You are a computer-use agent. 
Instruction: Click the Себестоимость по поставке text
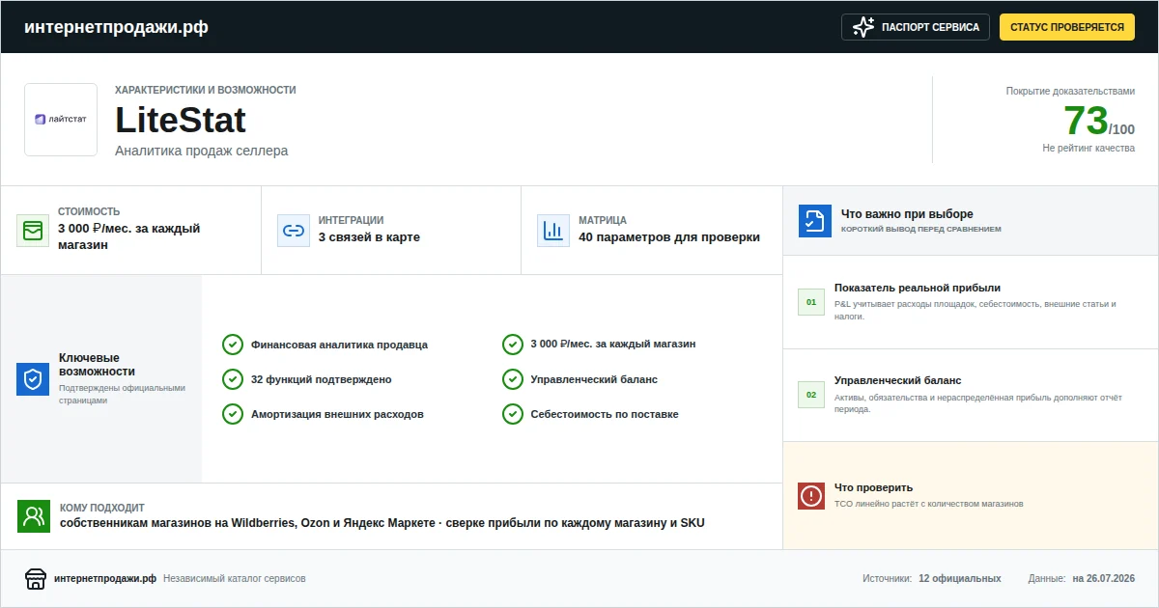click(605, 414)
